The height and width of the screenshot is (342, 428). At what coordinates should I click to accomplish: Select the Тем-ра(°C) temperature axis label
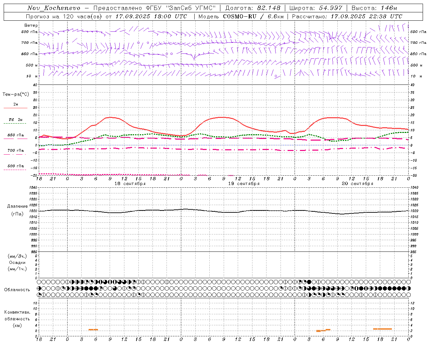point(16,95)
